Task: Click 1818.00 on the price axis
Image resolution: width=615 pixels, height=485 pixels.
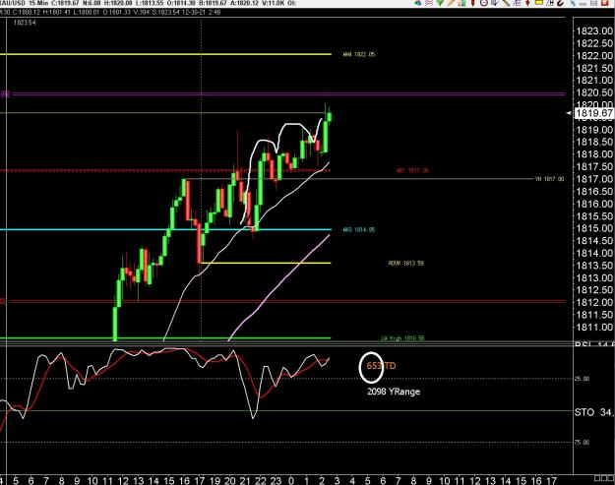Action: tap(593, 154)
